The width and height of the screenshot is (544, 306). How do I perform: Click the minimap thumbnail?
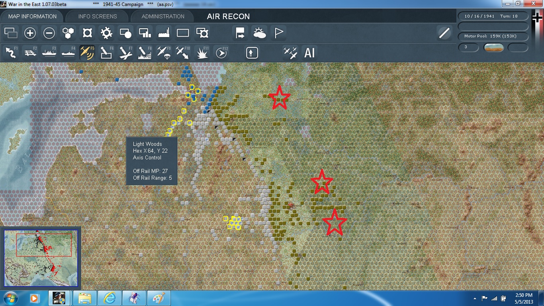click(41, 257)
